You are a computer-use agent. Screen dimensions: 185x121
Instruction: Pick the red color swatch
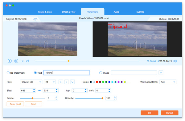(x=97, y=82)
